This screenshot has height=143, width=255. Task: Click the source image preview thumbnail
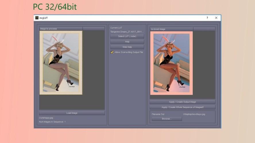61,63
